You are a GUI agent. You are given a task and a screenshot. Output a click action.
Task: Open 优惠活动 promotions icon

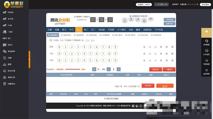[5, 84]
